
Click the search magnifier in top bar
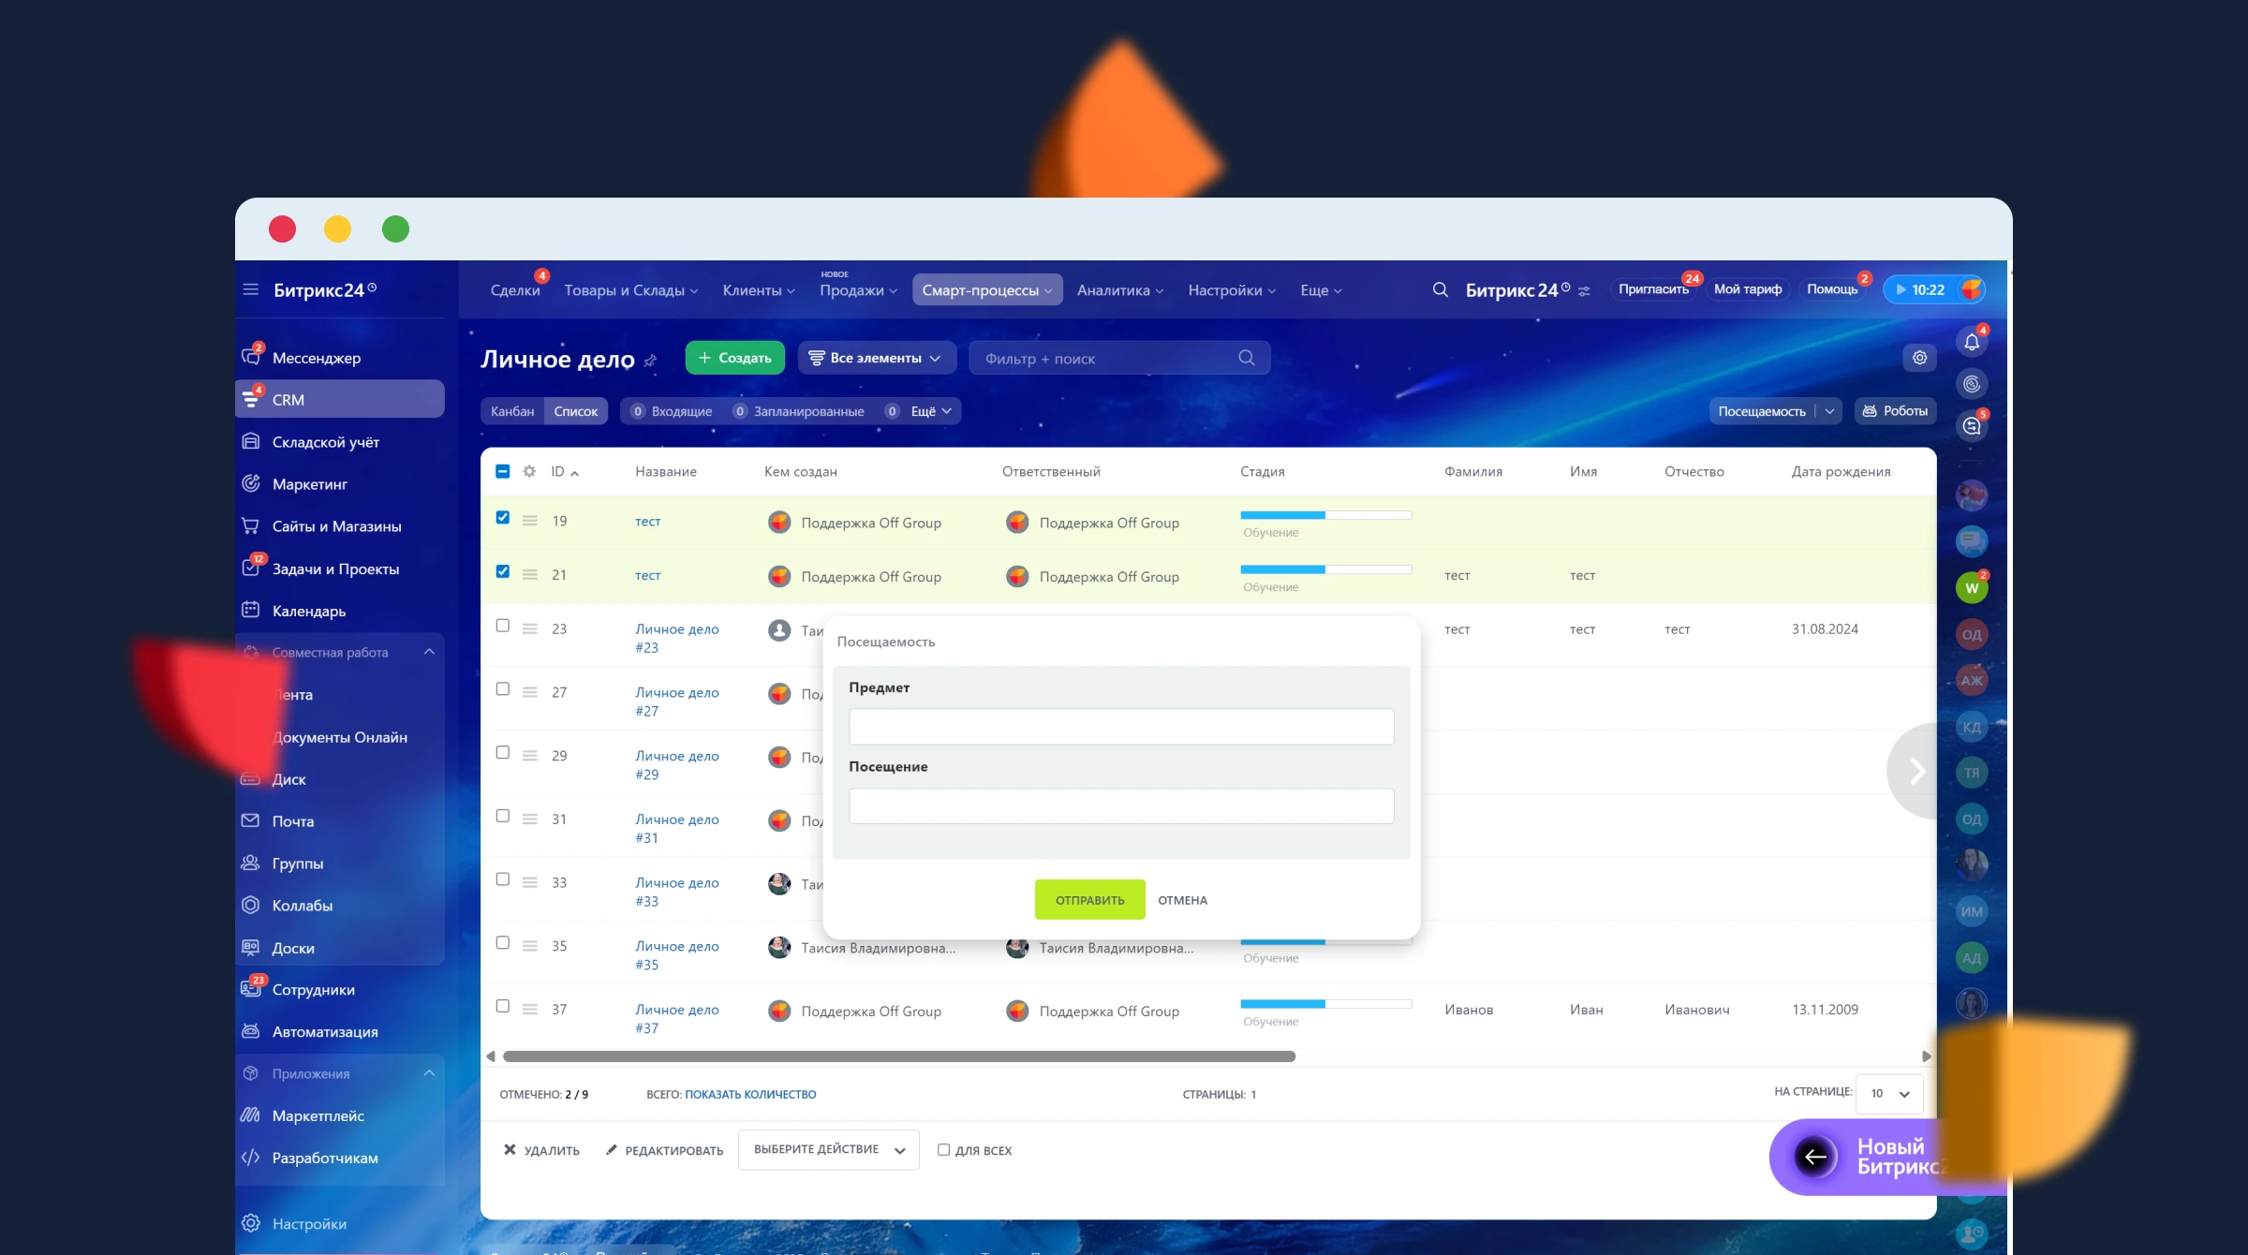1440,290
